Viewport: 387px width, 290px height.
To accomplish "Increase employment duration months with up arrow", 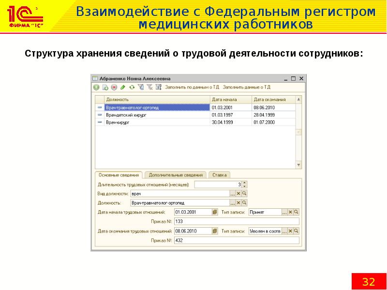I will tap(244, 183).
